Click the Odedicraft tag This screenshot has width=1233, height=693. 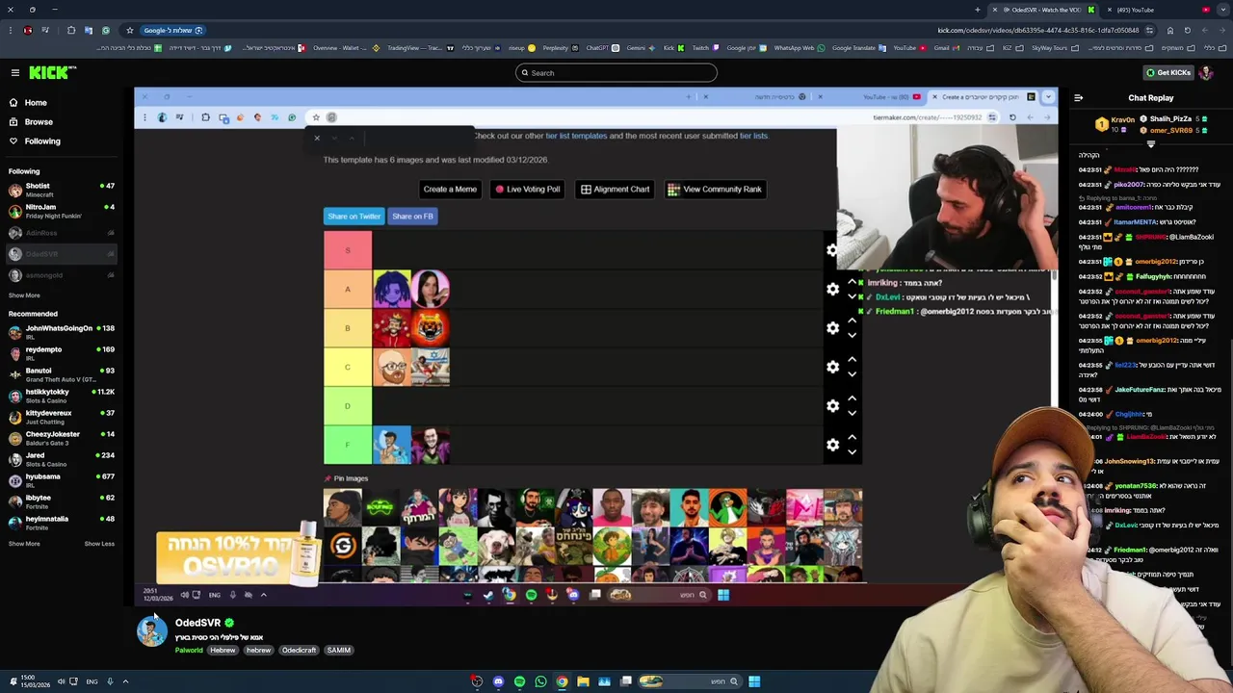[299, 650]
